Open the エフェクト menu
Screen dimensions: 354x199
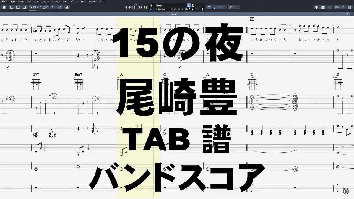[44, 2]
